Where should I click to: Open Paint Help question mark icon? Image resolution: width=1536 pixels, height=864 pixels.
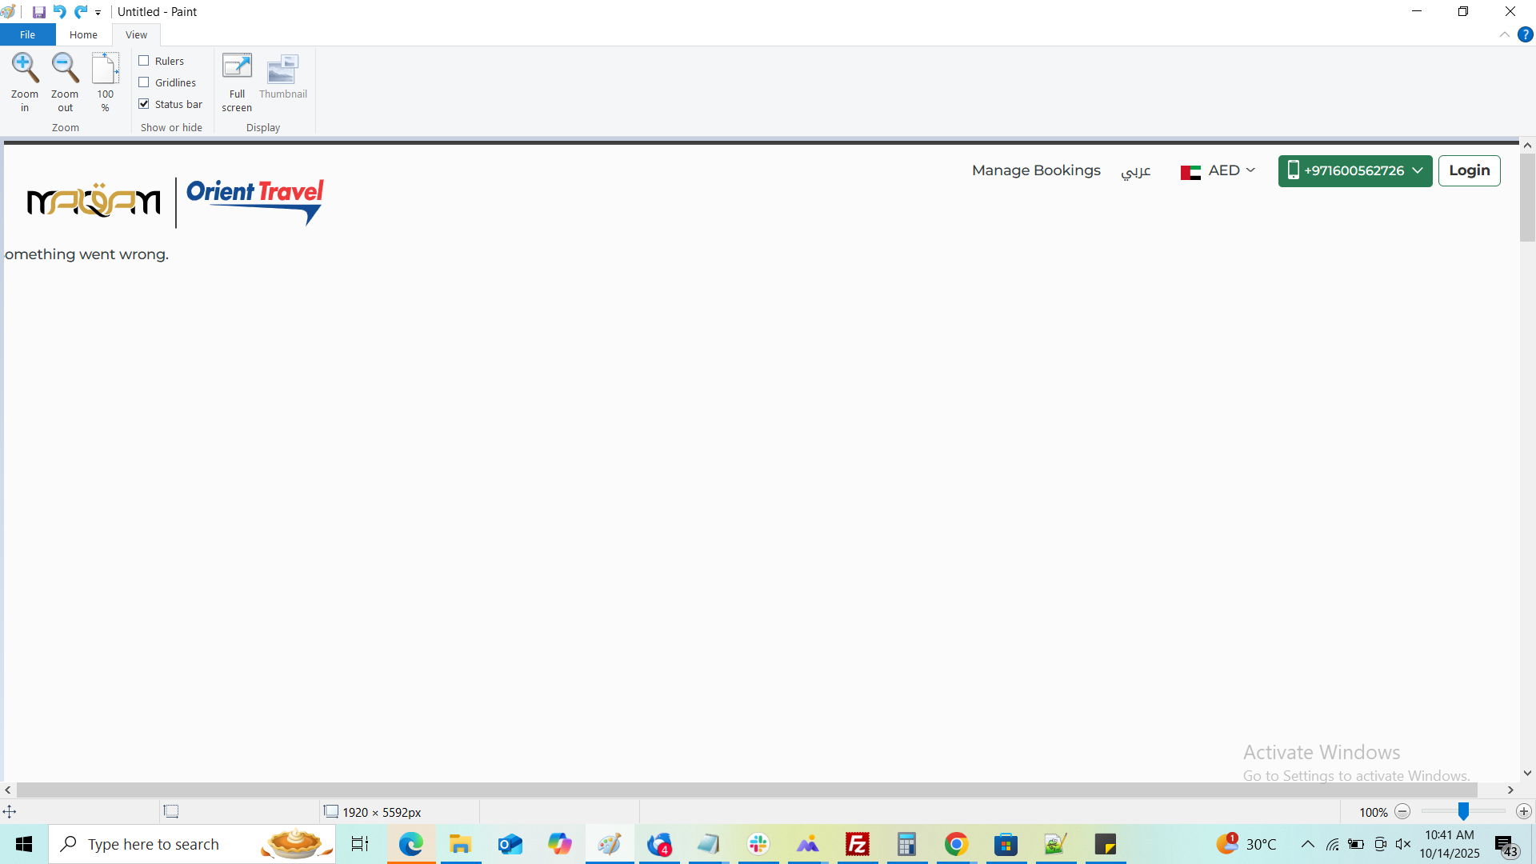pos(1525,34)
